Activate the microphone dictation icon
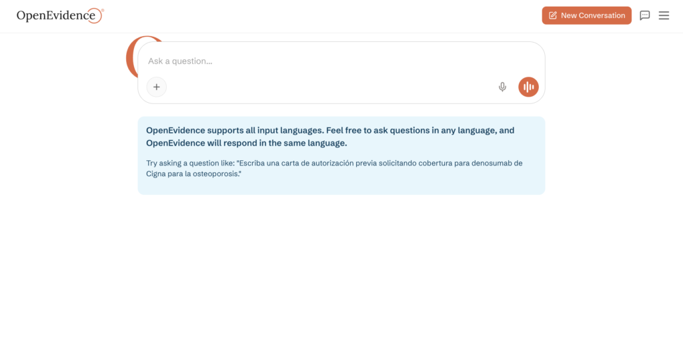This screenshot has height=339, width=683. (502, 87)
